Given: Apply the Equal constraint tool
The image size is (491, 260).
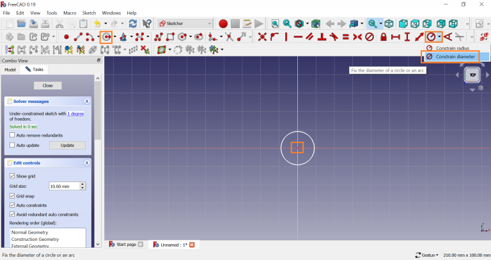Looking at the screenshot, I should pyautogui.click(x=345, y=36).
